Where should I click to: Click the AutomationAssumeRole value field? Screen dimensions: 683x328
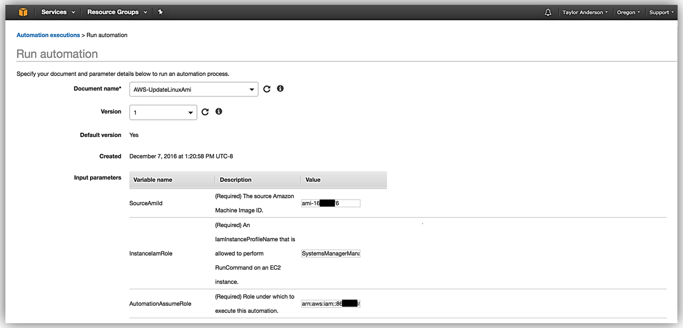330,304
